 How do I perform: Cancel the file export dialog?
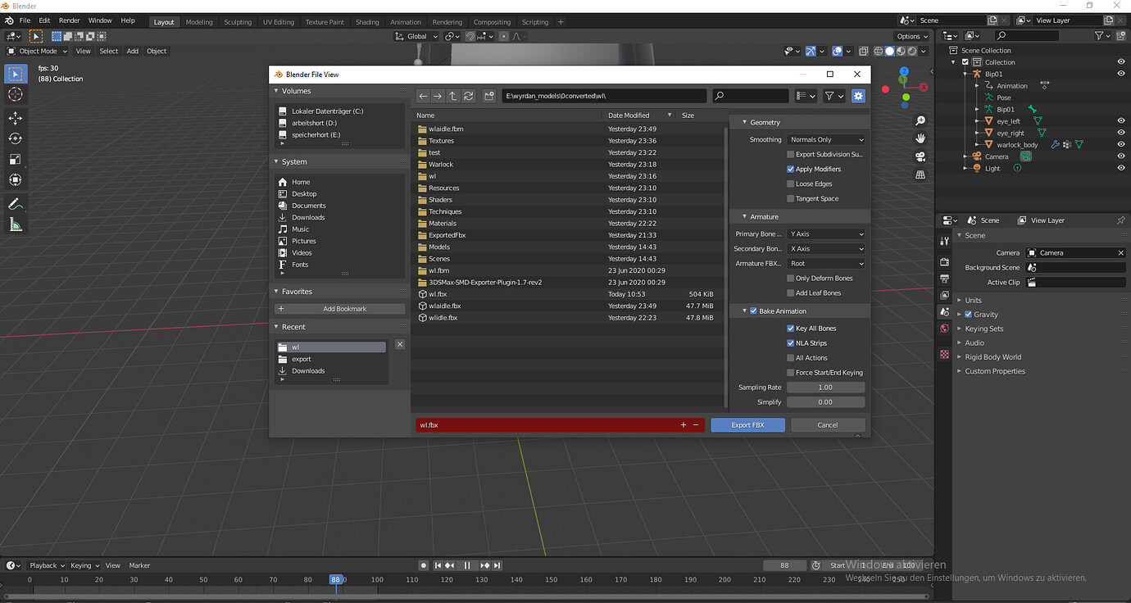[x=828, y=424]
